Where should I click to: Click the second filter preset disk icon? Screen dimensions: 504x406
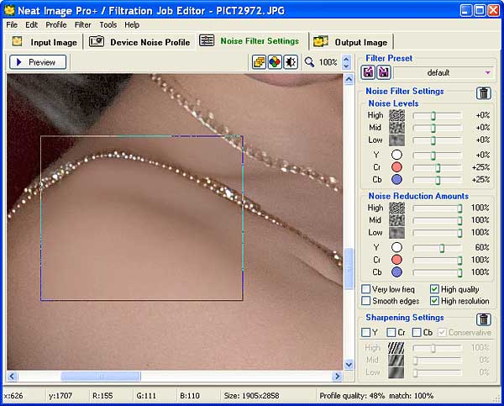(384, 72)
